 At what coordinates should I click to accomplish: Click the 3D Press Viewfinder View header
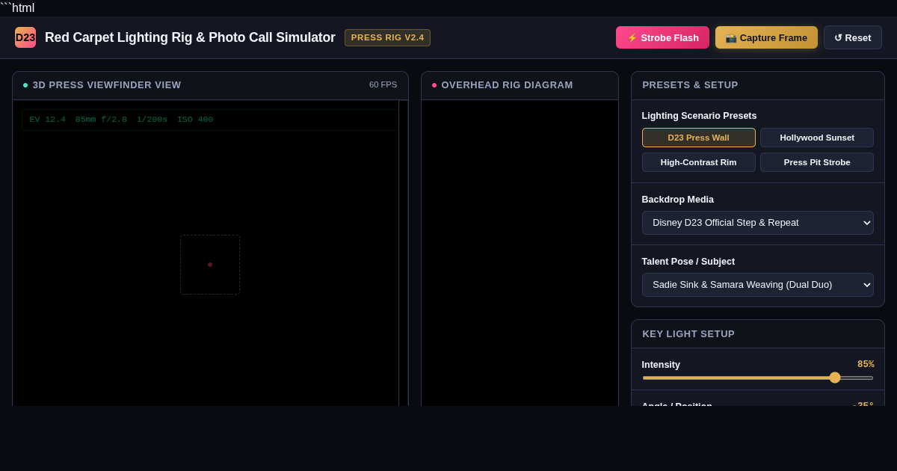pos(210,85)
